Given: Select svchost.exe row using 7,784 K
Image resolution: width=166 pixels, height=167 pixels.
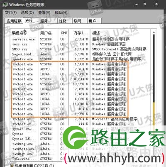Looking at the screenshot, I should 80,94.
